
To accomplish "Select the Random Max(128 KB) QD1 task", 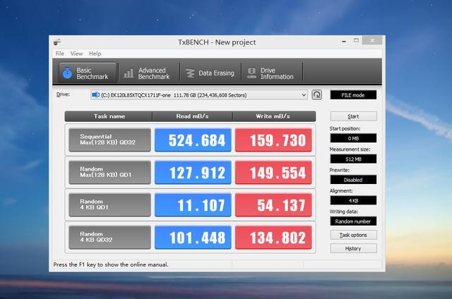I will (x=110, y=172).
